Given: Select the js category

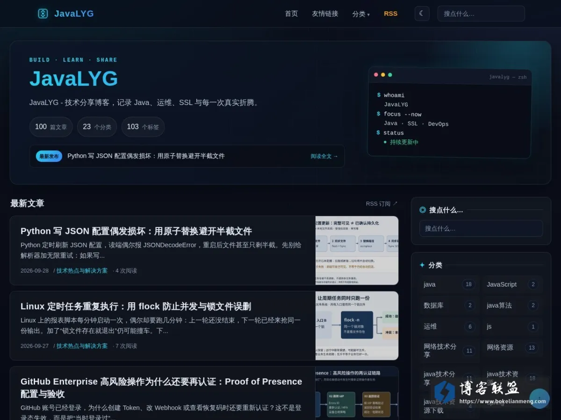Looking at the screenshot, I should [512, 326].
